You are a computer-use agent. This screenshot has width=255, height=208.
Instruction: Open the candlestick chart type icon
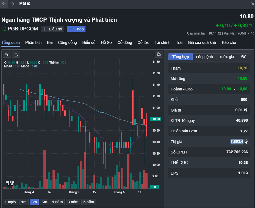(7, 54)
